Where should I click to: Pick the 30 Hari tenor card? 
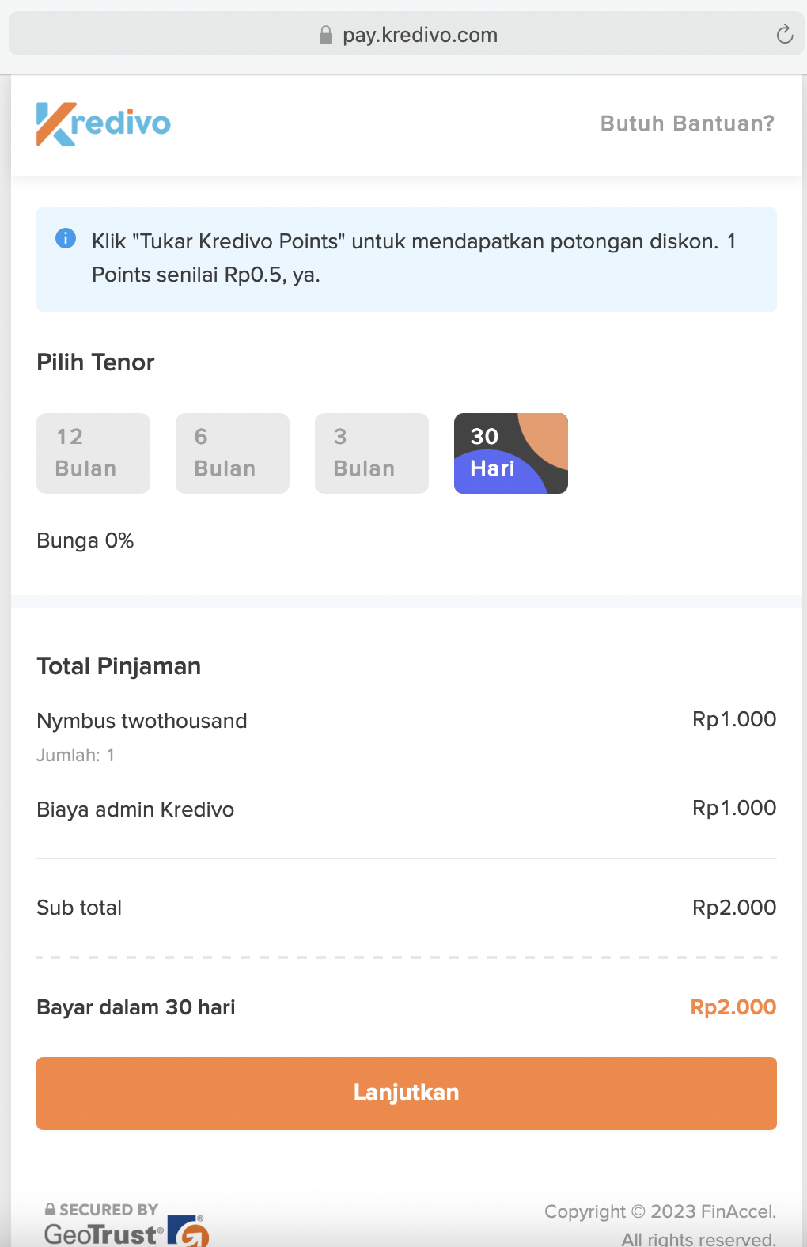click(x=511, y=453)
